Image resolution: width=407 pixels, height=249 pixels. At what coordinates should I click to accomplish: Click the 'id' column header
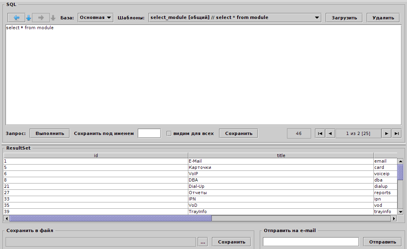pos(96,155)
